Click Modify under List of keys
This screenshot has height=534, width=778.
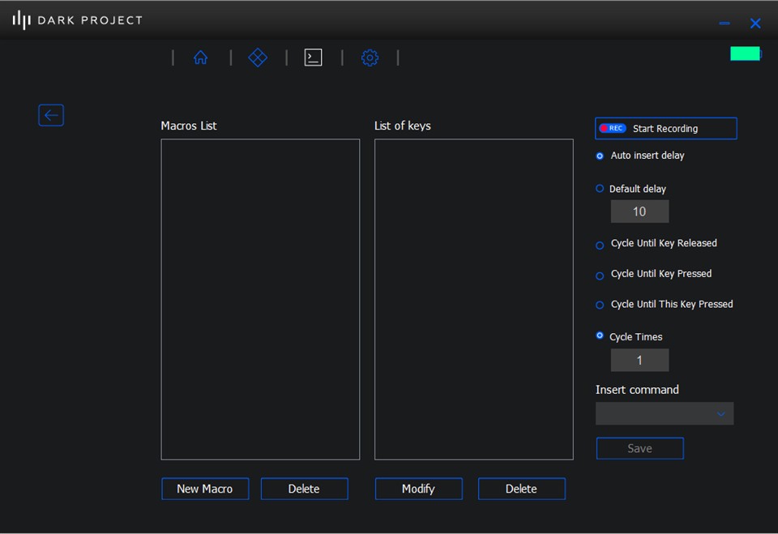(x=418, y=489)
